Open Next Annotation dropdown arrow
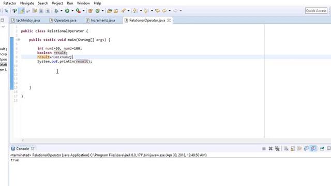Viewport: 331px width, 186px height. tap(141, 11)
